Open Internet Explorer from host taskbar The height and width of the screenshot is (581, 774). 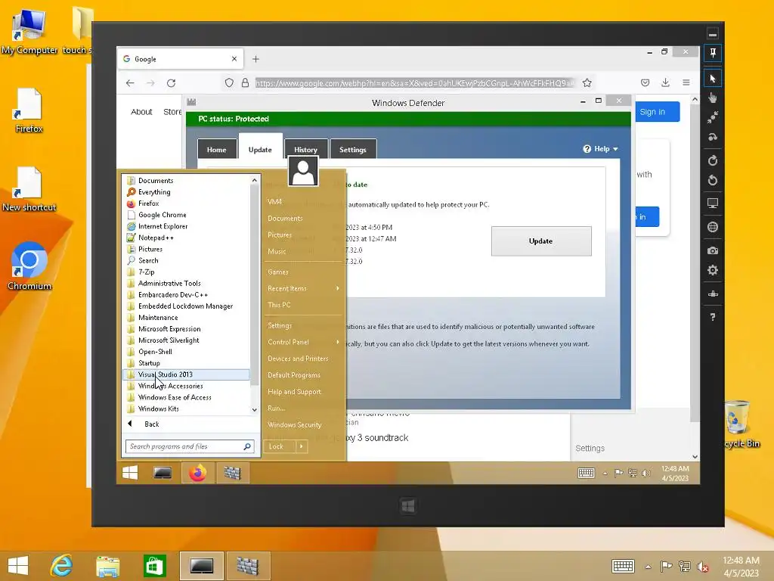(x=62, y=566)
